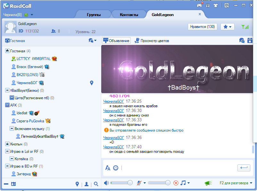
Task: Open the t-shirt skin icon
Action: (x=216, y=5)
